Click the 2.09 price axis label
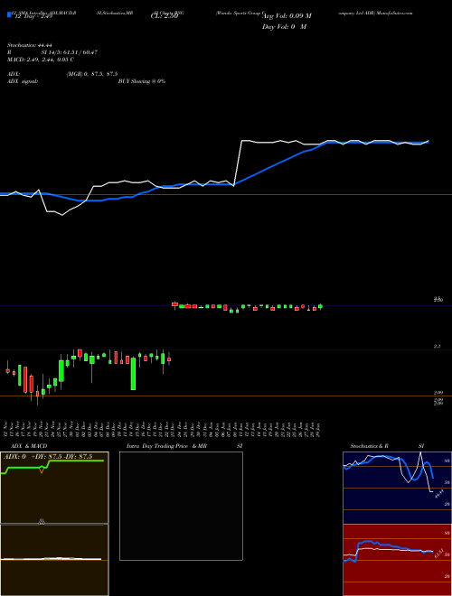Viewport: 452px width, 596px height. pos(438,393)
